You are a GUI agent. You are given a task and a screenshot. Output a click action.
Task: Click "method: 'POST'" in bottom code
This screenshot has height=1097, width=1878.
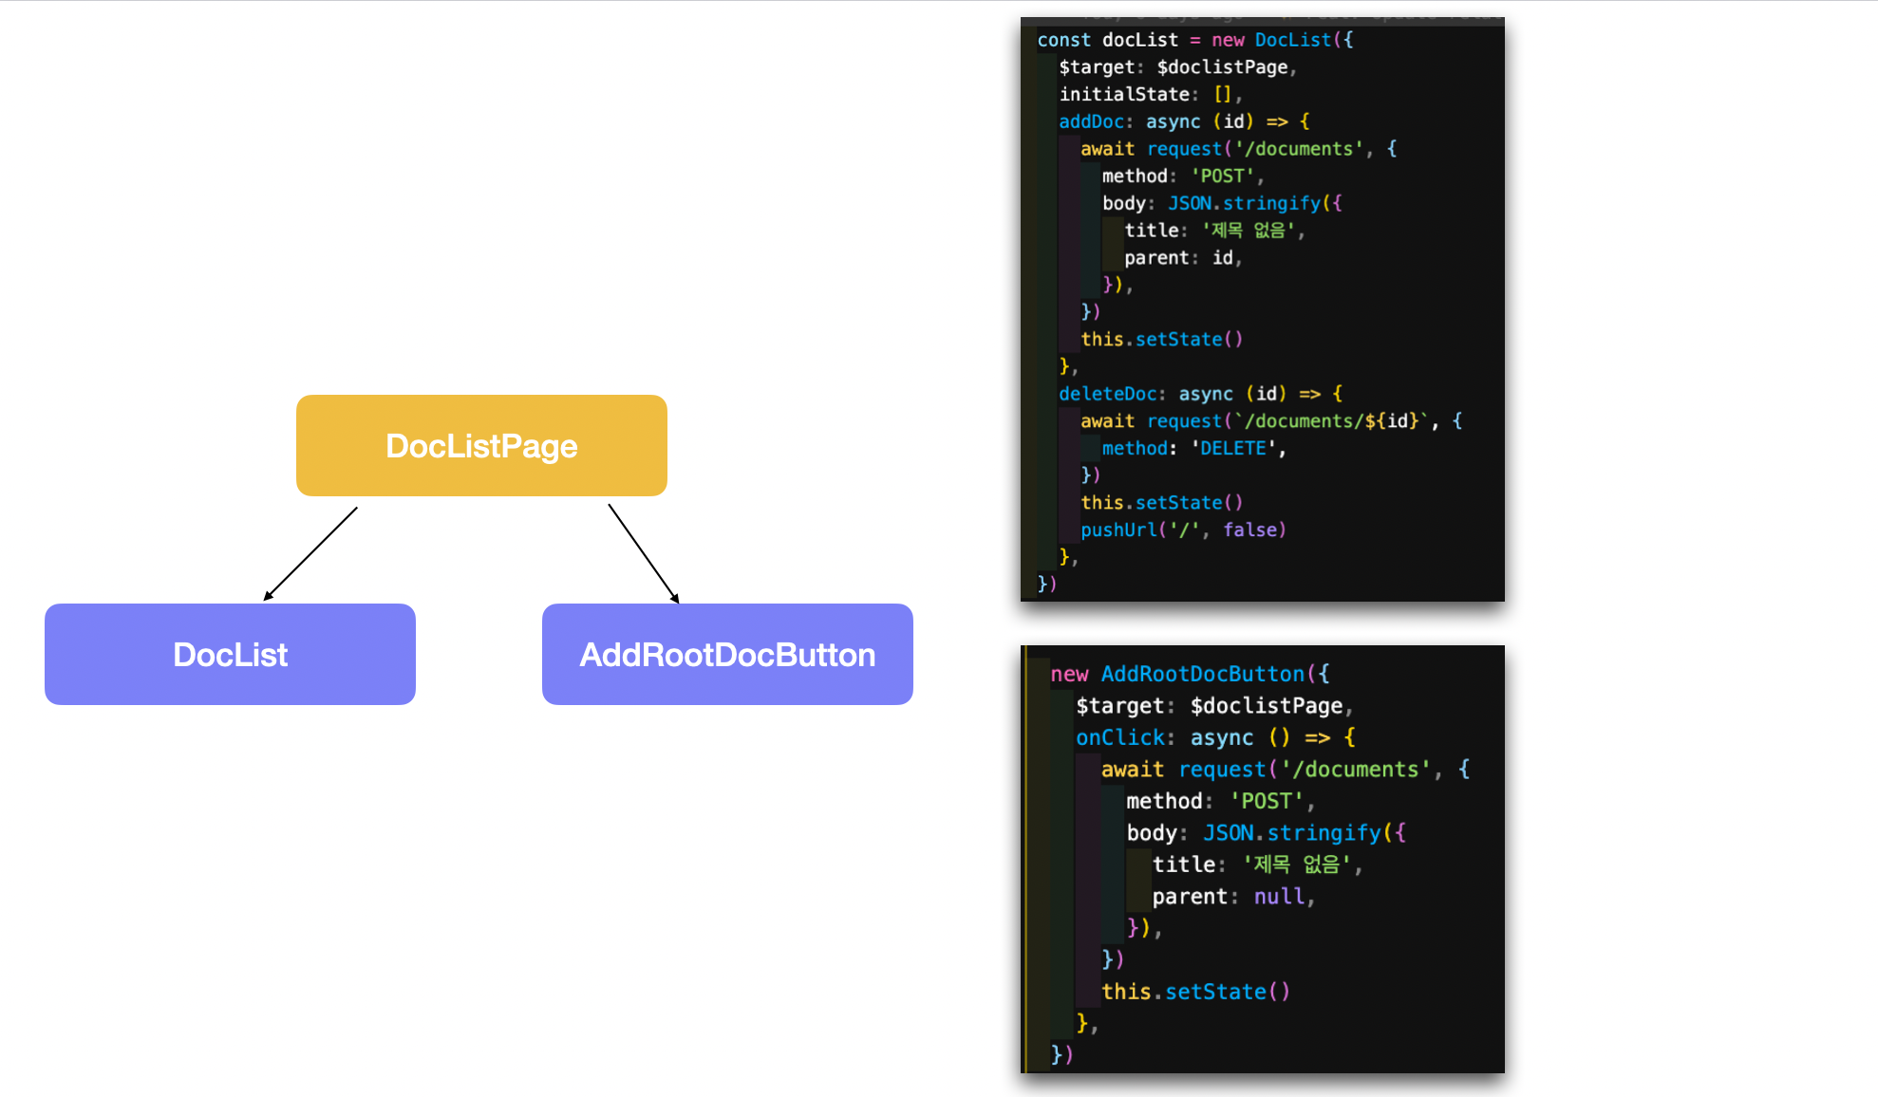point(1219,801)
